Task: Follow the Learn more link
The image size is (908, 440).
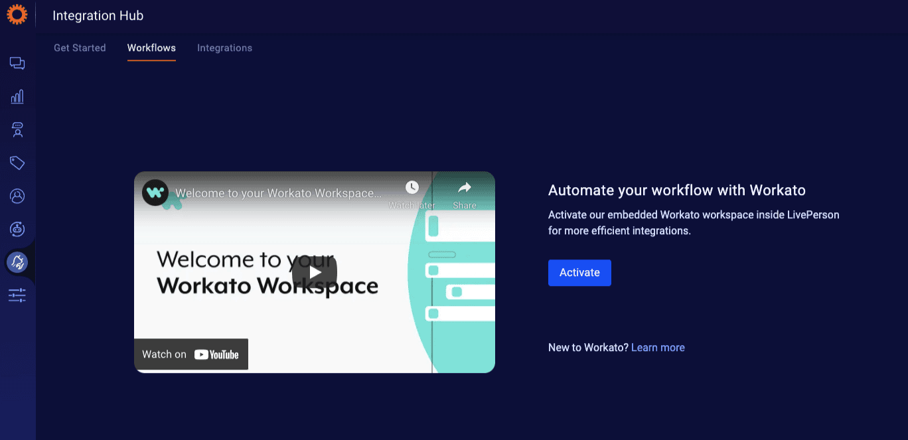Action: [x=658, y=347]
